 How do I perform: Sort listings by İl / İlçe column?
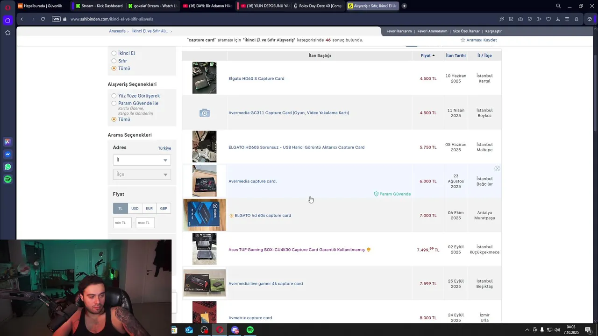click(x=484, y=56)
